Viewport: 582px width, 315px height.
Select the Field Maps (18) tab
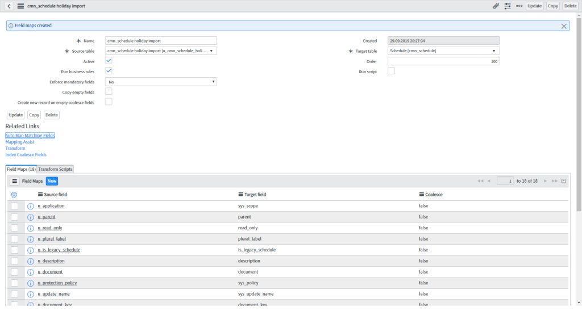[21, 169]
